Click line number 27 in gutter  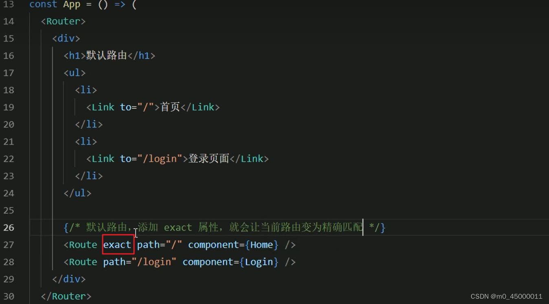tap(9, 245)
